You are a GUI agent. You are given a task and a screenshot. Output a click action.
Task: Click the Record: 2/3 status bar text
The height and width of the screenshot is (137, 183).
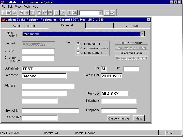pos(51,133)
